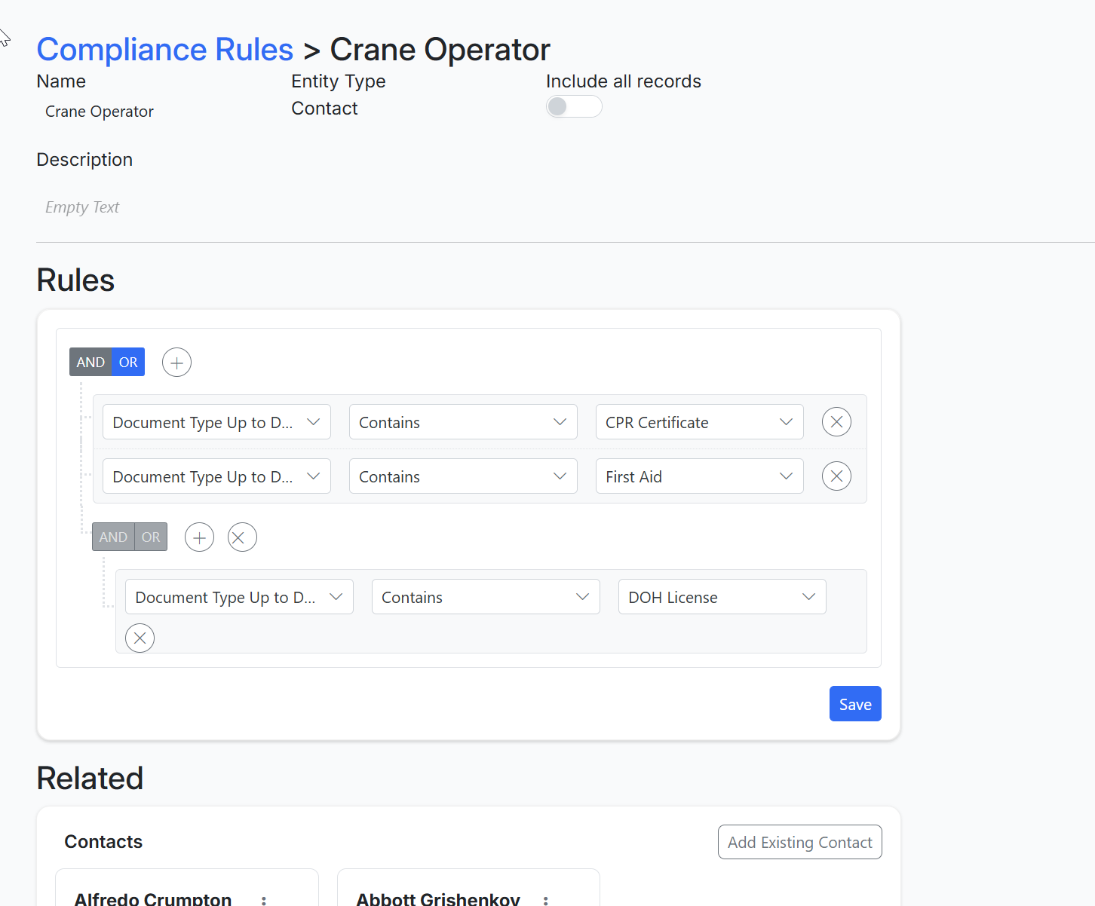Switch top-level group to AND

coord(90,363)
